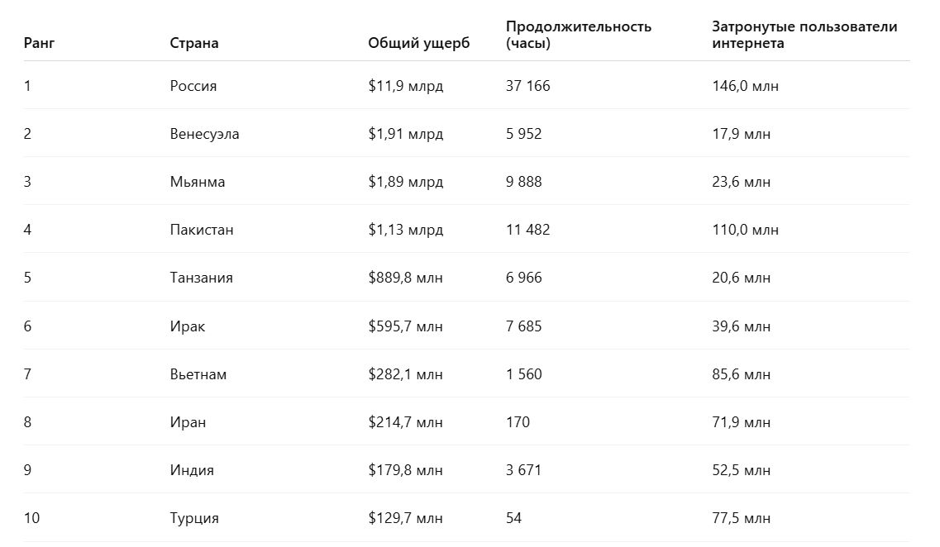Click the "Продолжительность (часы)" column header
This screenshot has width=940, height=547.
click(578, 35)
